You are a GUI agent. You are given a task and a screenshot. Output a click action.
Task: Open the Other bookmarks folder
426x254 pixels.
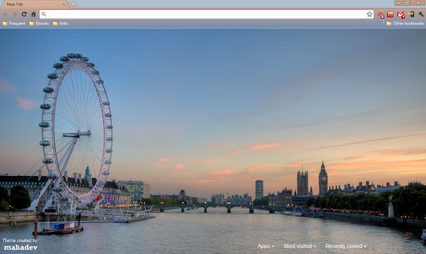[x=405, y=23]
